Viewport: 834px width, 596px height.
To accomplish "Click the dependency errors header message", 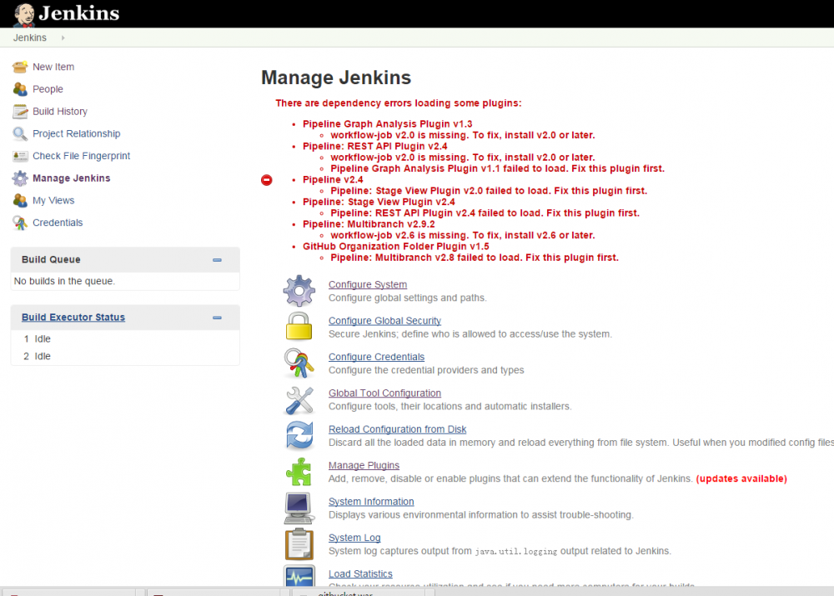I will coord(399,103).
